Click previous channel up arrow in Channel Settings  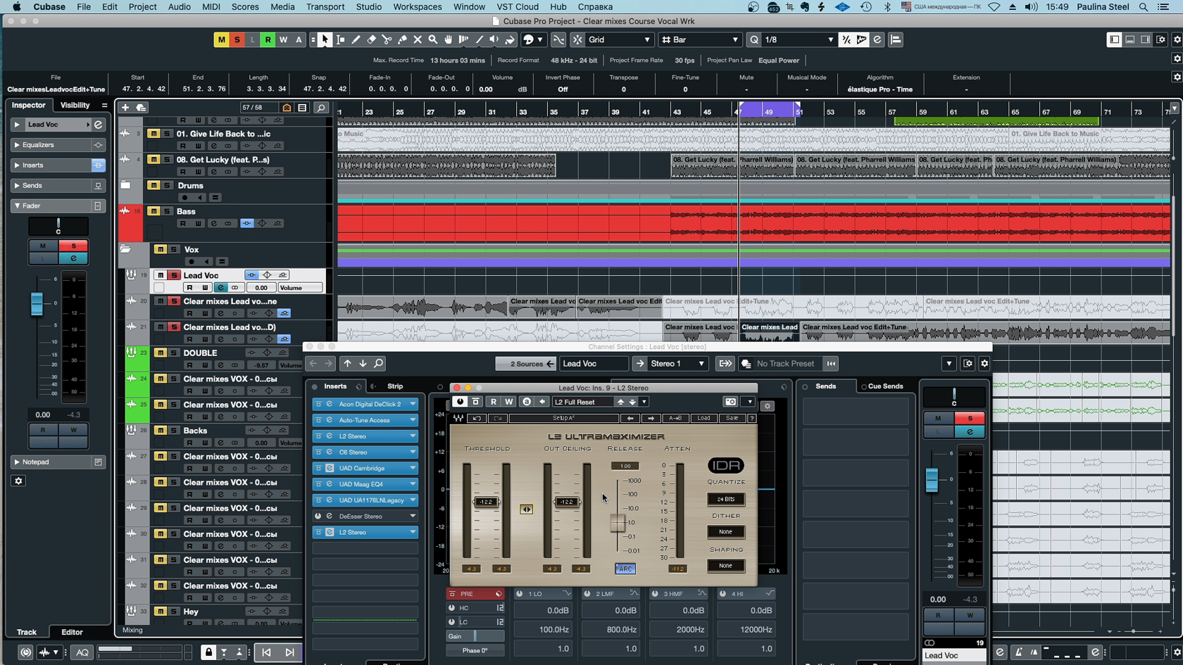[347, 364]
